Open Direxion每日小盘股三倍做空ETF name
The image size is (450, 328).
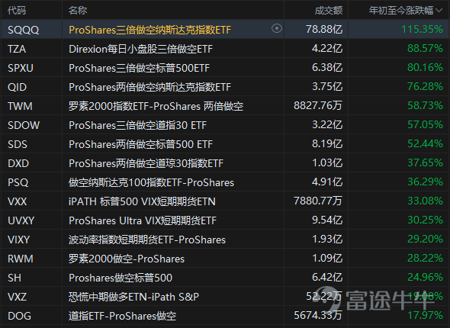(140, 49)
